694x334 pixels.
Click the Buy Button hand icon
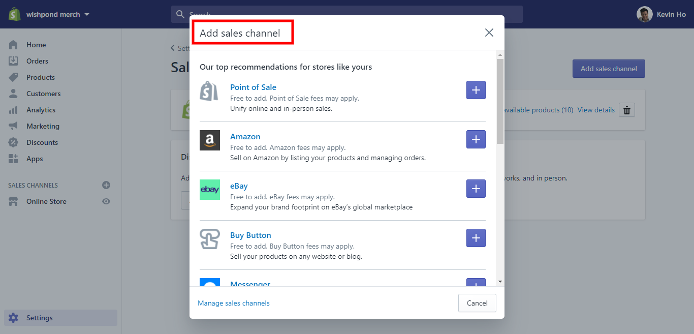[x=210, y=239]
